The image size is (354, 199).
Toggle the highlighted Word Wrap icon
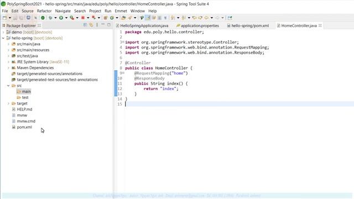coord(148,18)
